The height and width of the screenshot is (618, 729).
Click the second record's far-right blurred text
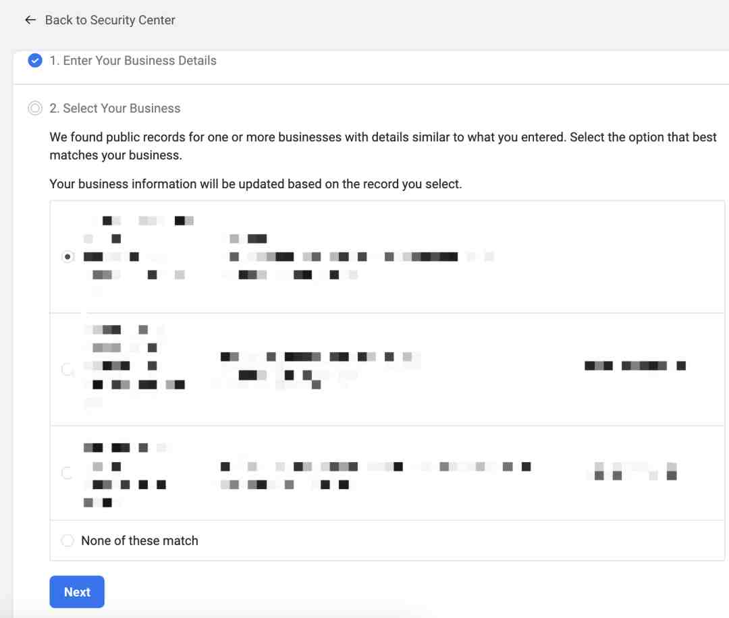pos(635,366)
